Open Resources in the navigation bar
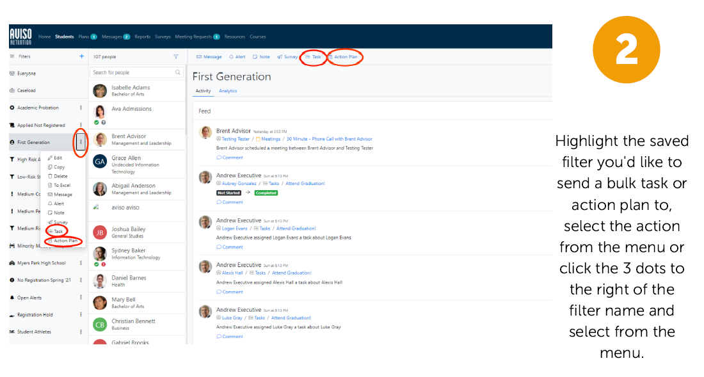This screenshot has width=704, height=377. tap(235, 36)
